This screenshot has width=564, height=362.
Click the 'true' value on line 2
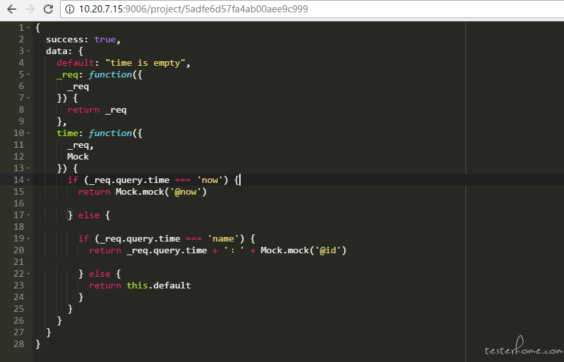[x=105, y=39]
